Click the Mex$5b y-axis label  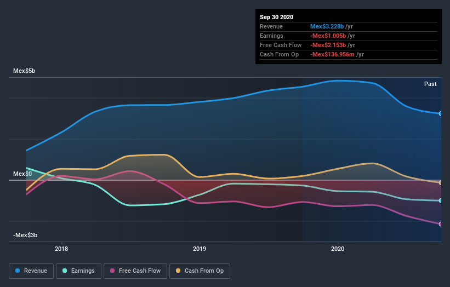tap(24, 71)
